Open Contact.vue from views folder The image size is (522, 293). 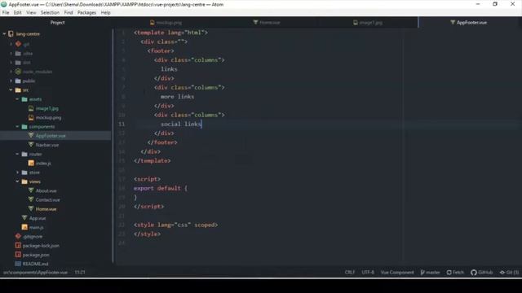click(48, 199)
